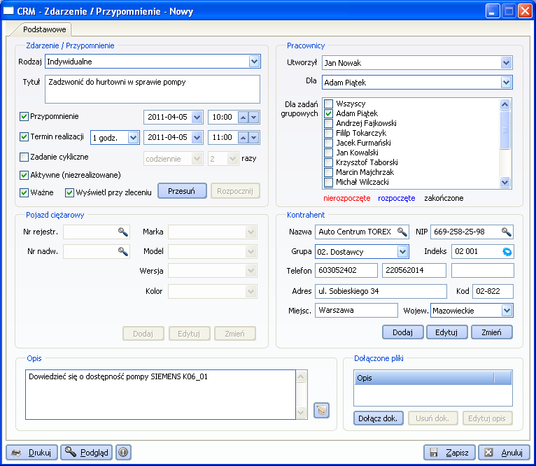Check Krzysztof Taborski in employee list
Viewport: 536px width, 466px height.
pyautogui.click(x=328, y=162)
